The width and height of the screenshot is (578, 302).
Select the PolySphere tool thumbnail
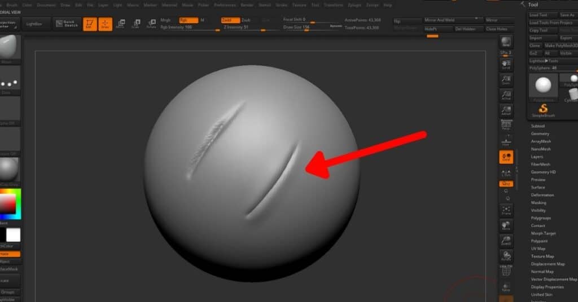543,87
